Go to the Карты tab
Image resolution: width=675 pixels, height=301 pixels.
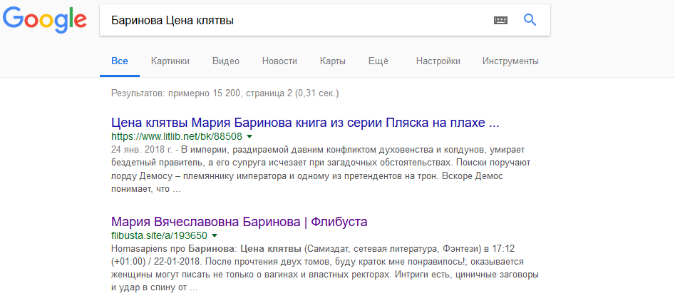(x=333, y=61)
